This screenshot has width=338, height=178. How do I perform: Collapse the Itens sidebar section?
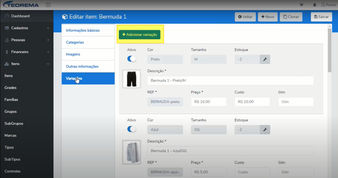[27, 64]
